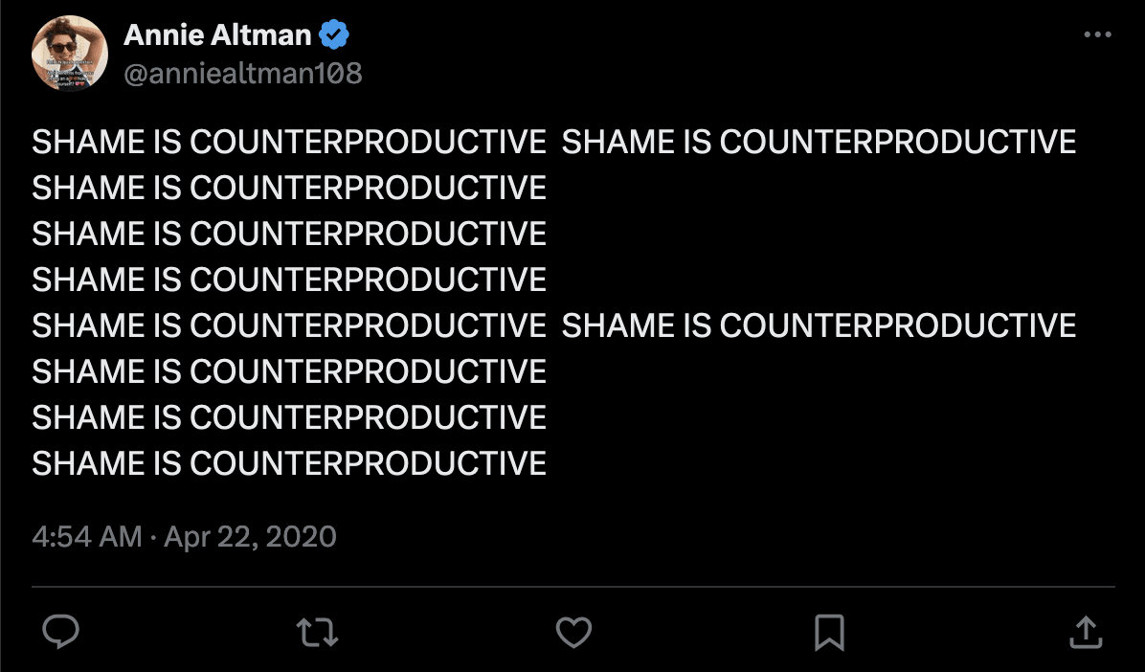This screenshot has width=1145, height=672.
Task: Like the tweet with the heart icon
Action: 574,633
